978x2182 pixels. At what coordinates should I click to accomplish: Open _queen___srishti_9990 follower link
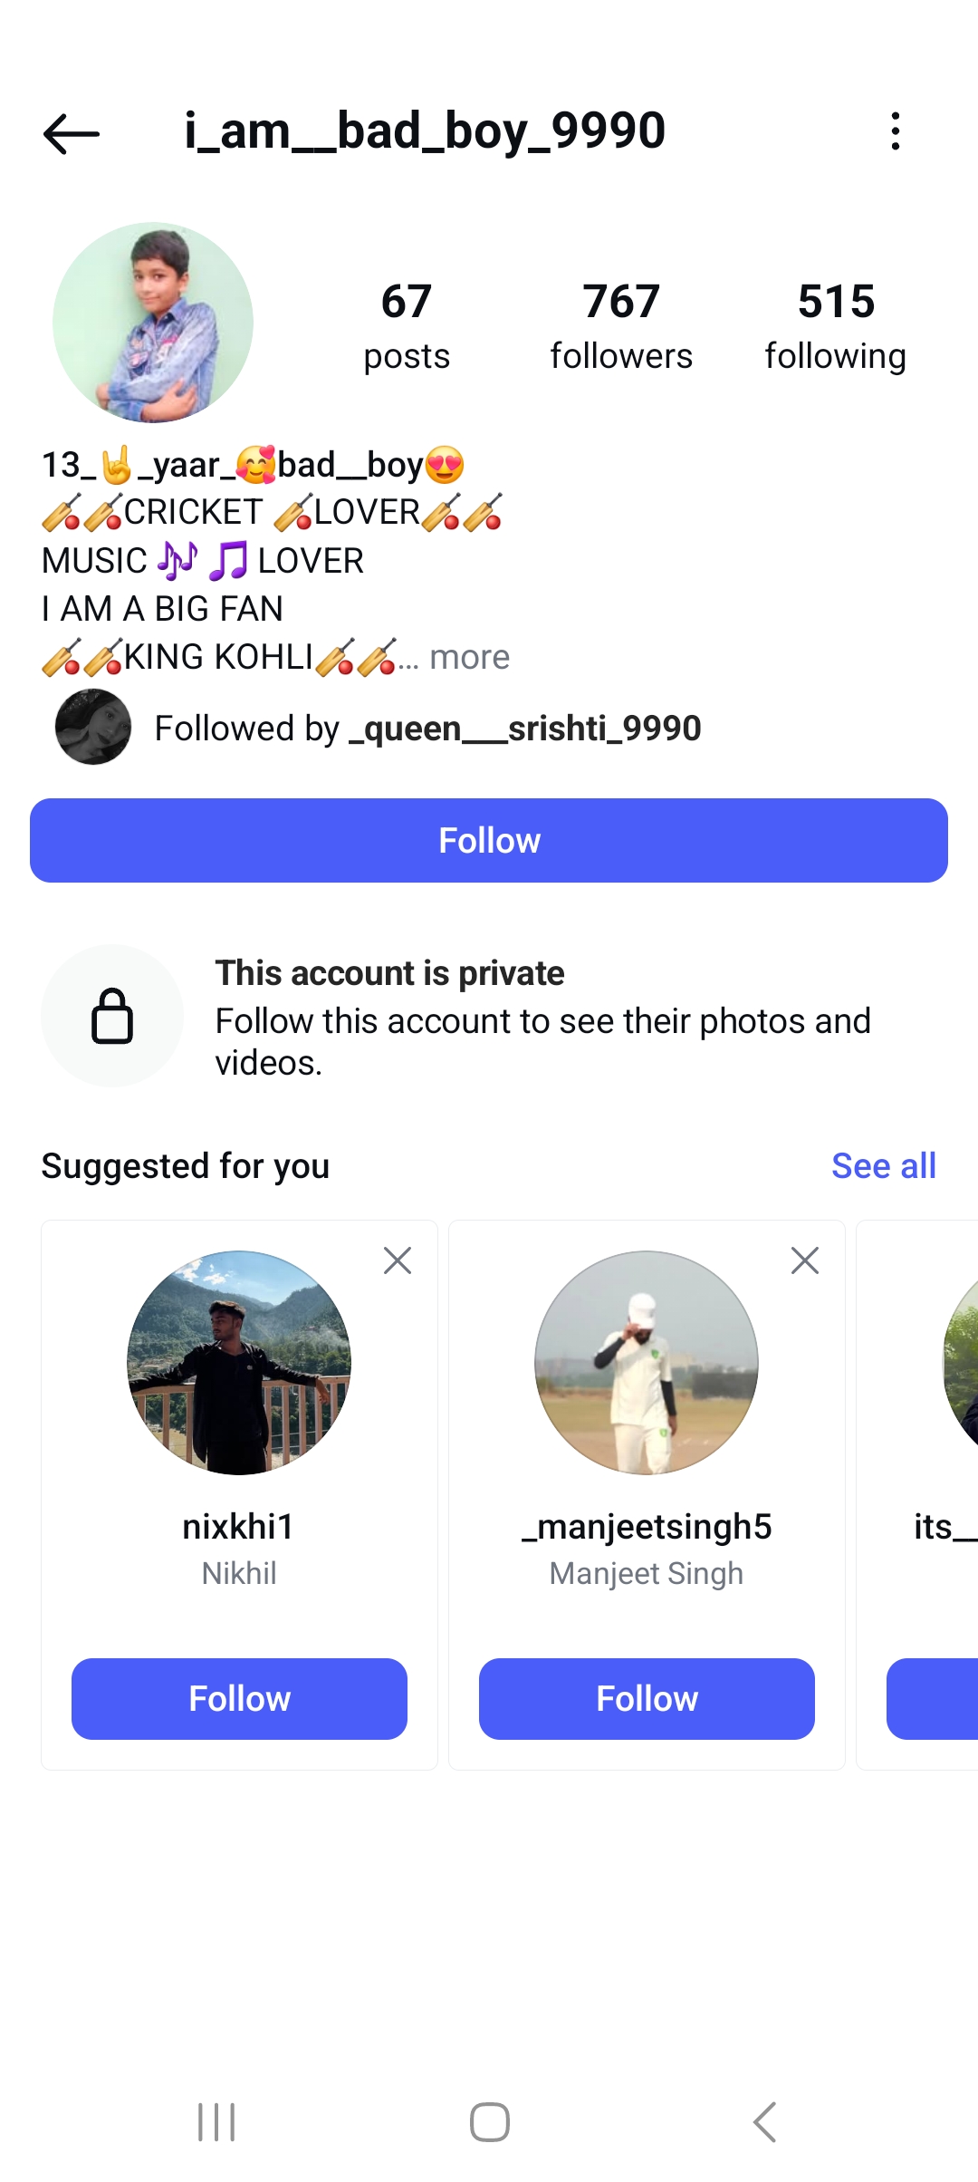(524, 729)
